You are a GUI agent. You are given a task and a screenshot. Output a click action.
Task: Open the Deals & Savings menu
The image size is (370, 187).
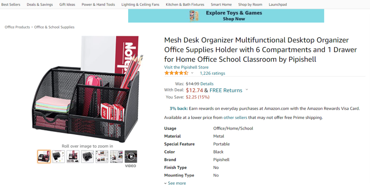40,4
